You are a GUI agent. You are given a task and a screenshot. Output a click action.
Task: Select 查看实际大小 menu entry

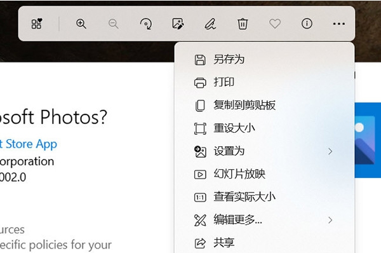[264, 197]
